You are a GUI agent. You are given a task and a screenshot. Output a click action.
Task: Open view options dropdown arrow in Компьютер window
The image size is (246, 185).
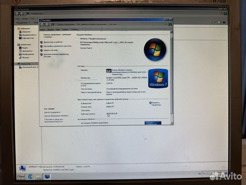[x=215, y=23]
